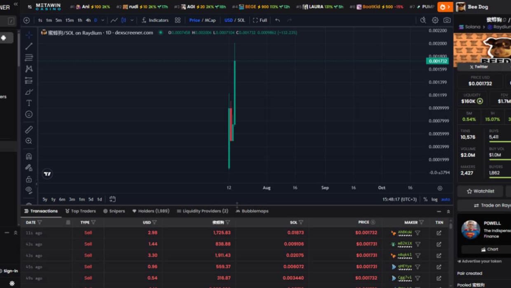Image resolution: width=511 pixels, height=288 pixels.
Task: Open trending arrow button in top bar
Action: tap(445, 7)
